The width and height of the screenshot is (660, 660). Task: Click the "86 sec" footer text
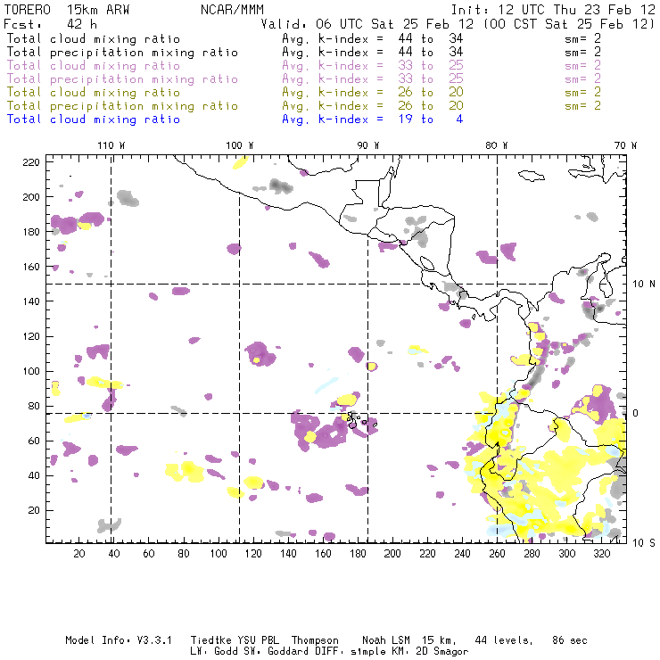point(570,640)
